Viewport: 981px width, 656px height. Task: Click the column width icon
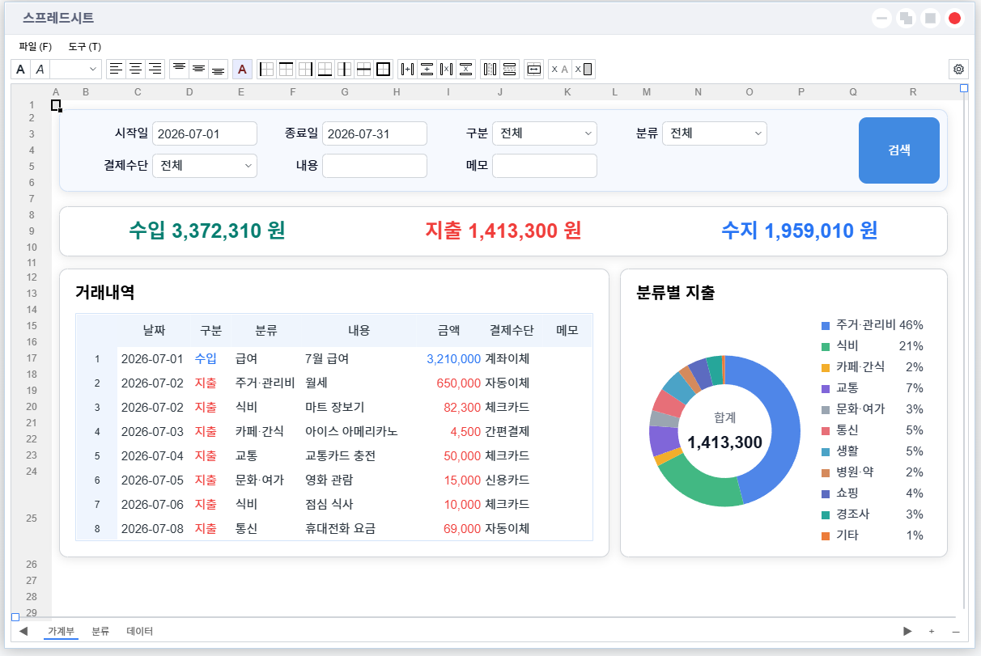coord(490,69)
